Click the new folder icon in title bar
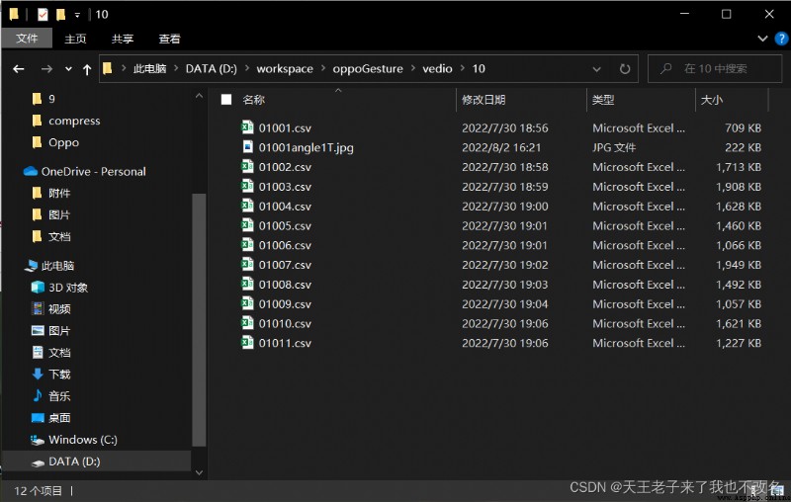This screenshot has width=791, height=502. [x=60, y=15]
